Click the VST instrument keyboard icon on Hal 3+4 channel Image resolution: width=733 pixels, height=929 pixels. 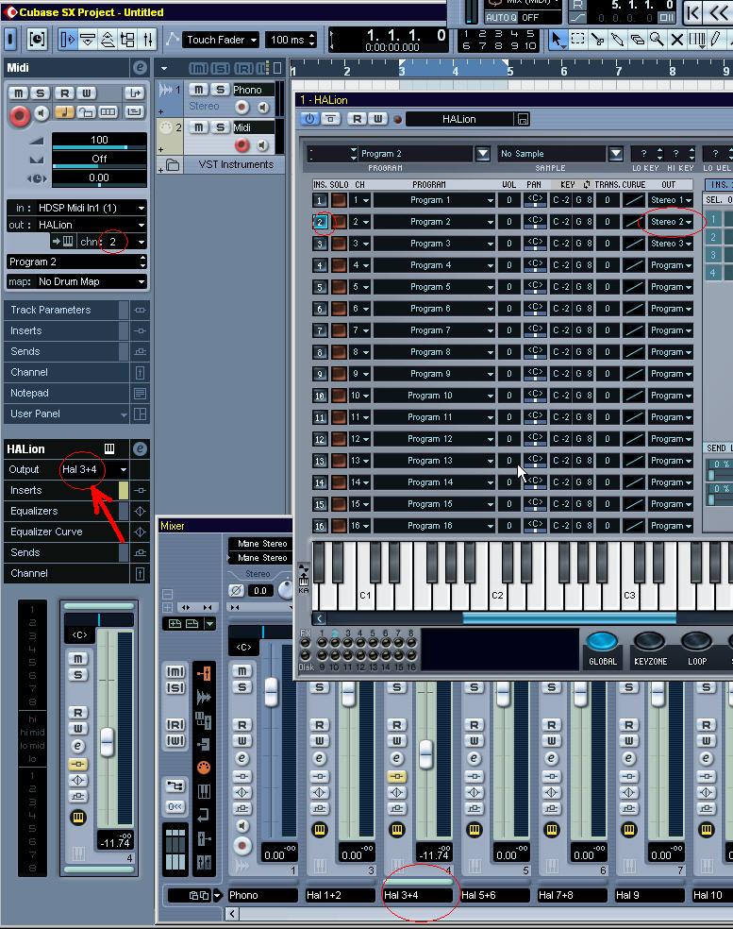coord(397,830)
